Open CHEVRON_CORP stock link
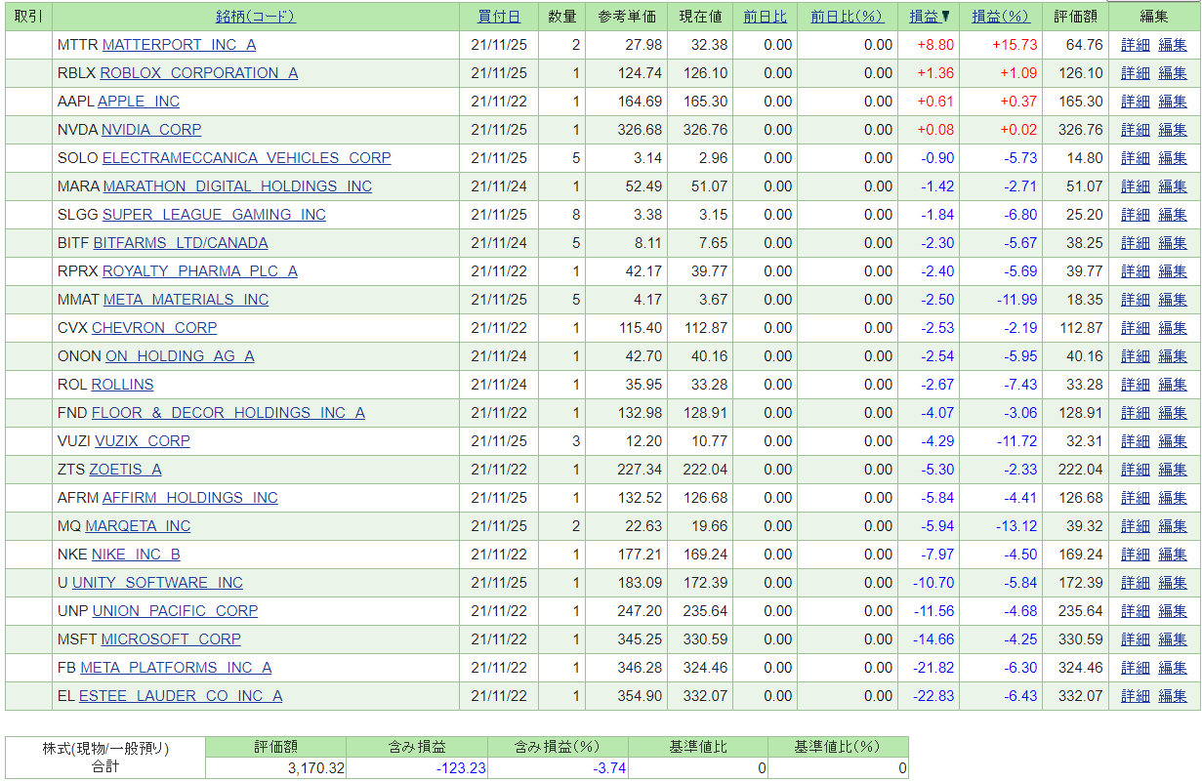The image size is (1202, 782). click(154, 328)
